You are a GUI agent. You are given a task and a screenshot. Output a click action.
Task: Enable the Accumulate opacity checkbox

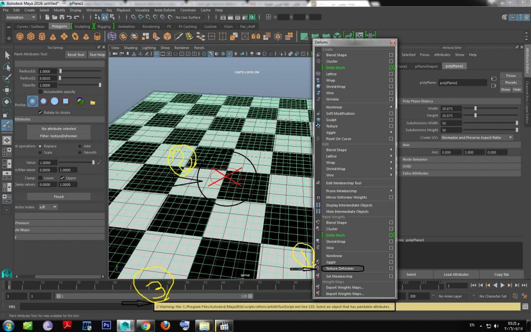pyautogui.click(x=40, y=91)
